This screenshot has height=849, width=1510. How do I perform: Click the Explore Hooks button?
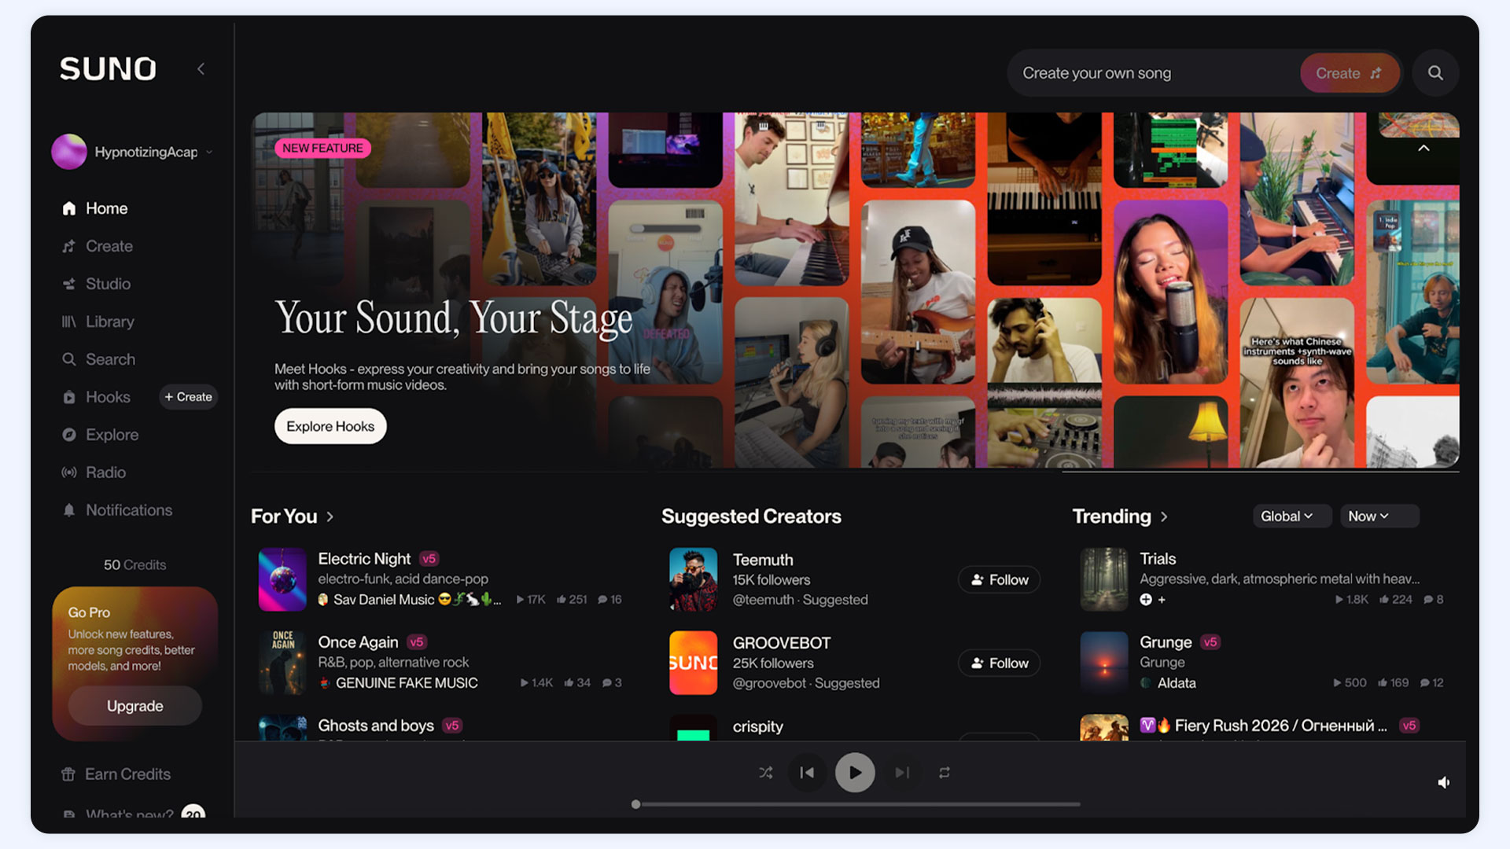tap(330, 426)
